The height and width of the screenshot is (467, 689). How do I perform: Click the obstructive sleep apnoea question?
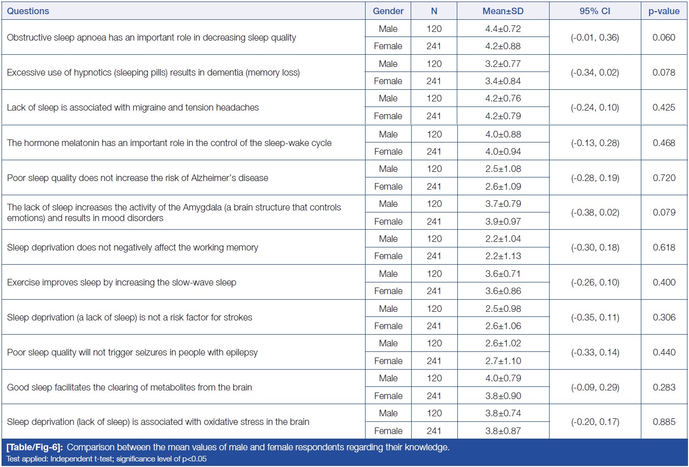pos(151,38)
